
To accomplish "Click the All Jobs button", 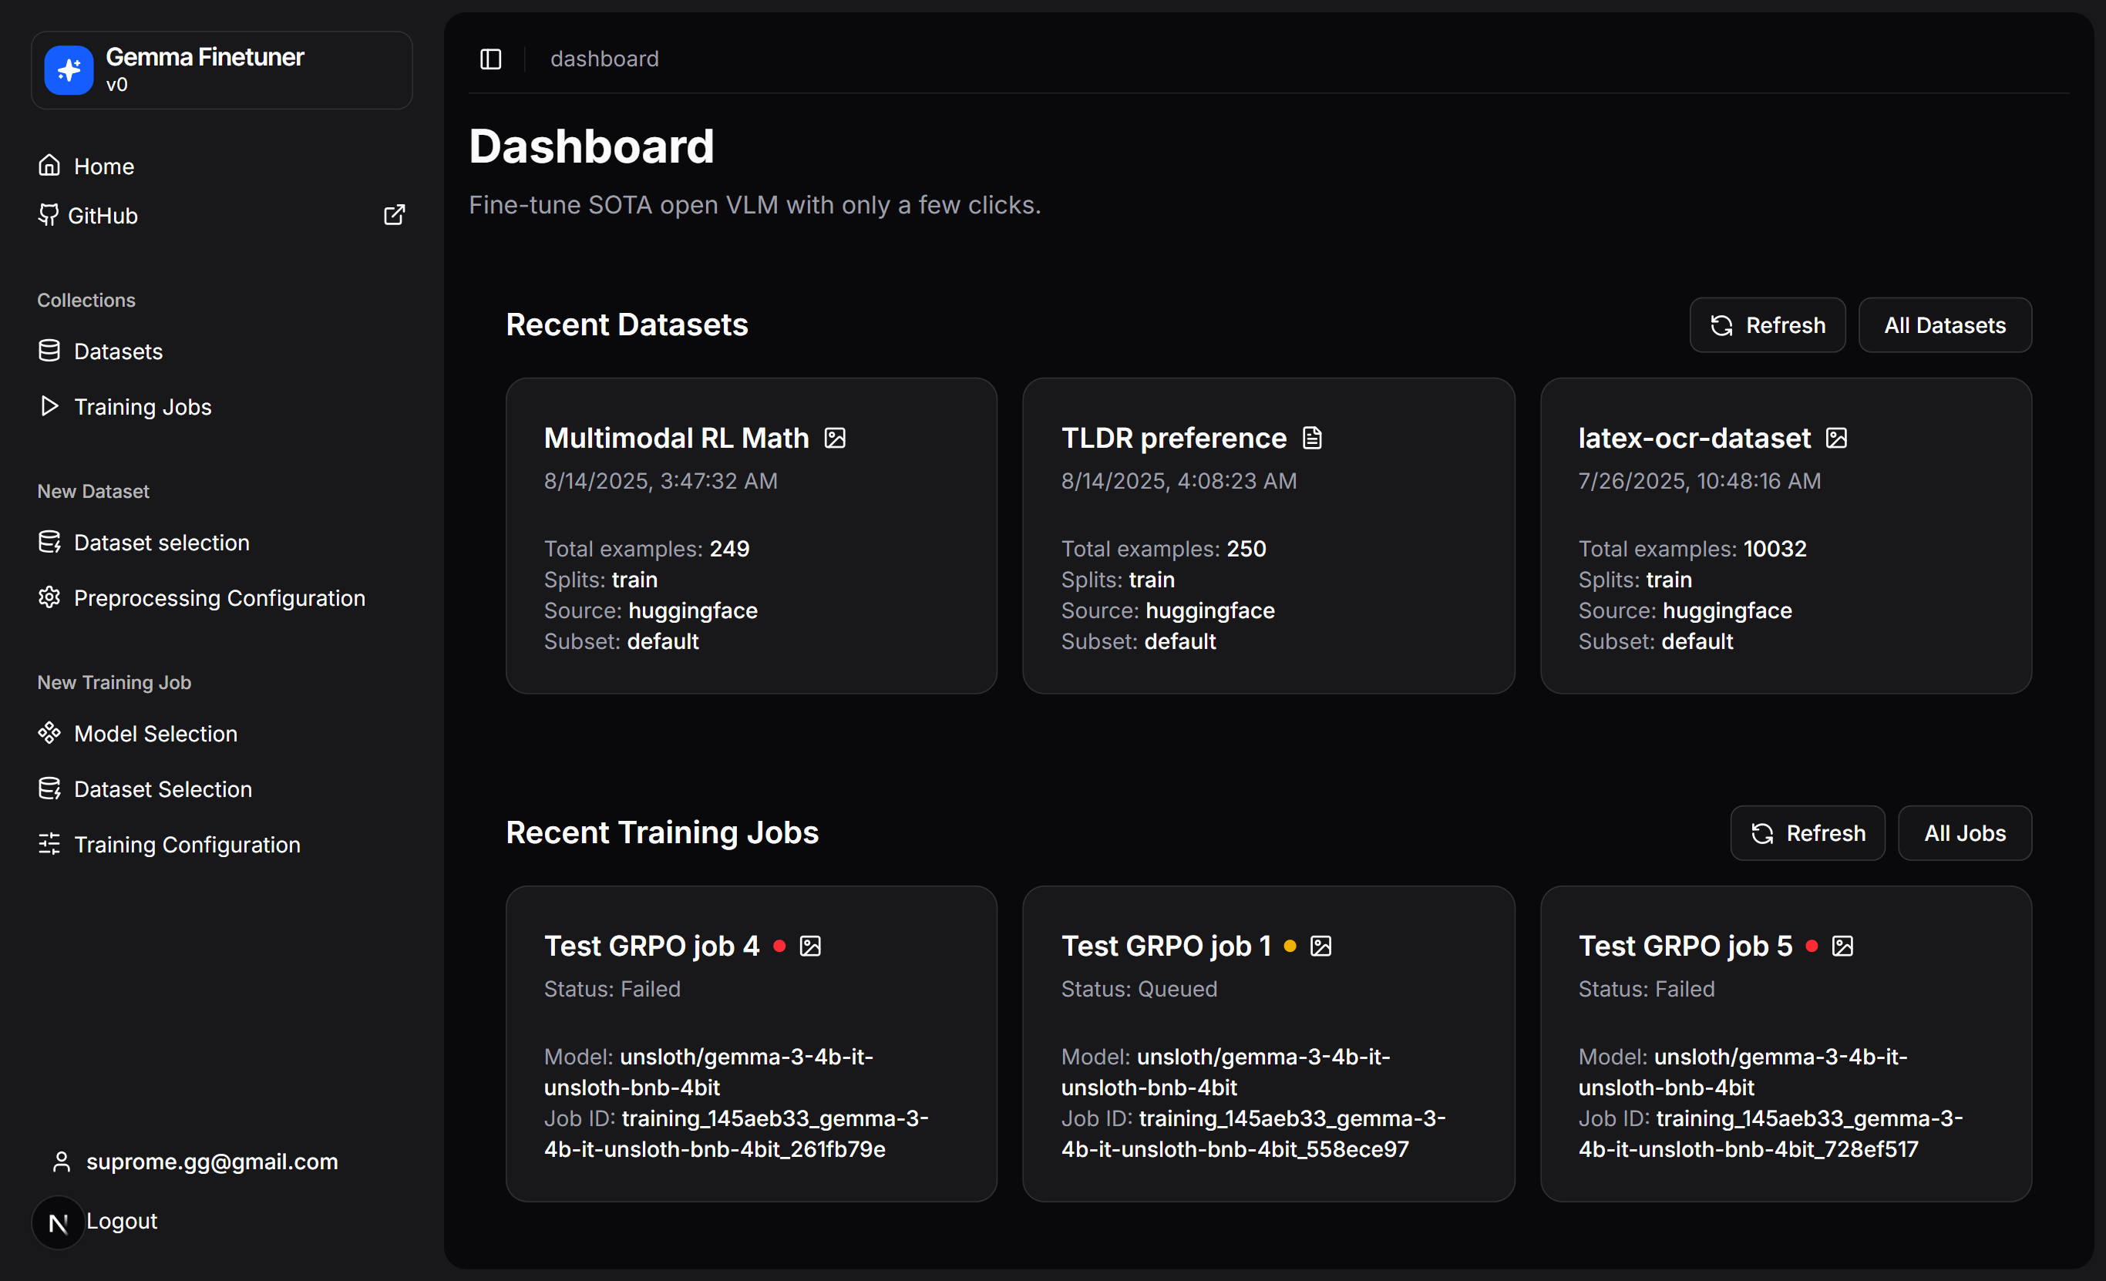I will [1964, 833].
